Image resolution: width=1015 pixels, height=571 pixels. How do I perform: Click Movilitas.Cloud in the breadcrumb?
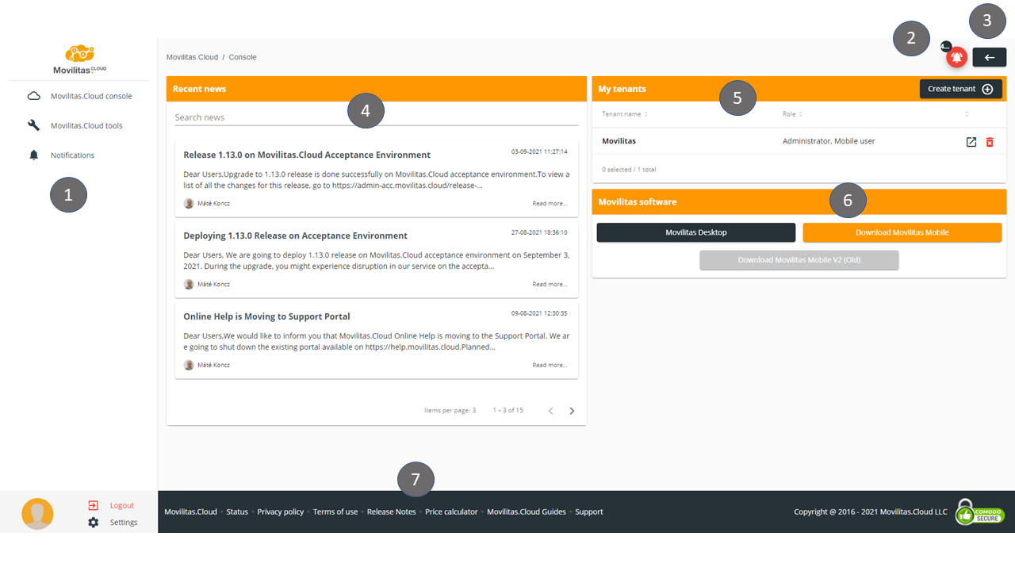click(192, 57)
